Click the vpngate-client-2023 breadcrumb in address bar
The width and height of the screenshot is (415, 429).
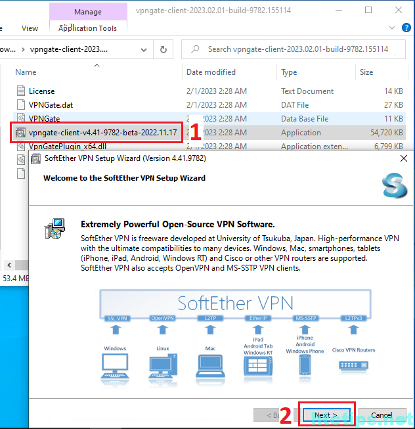pyautogui.click(x=69, y=49)
